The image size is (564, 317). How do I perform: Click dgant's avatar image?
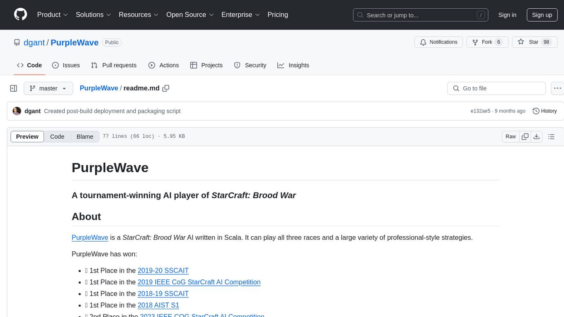point(17,111)
